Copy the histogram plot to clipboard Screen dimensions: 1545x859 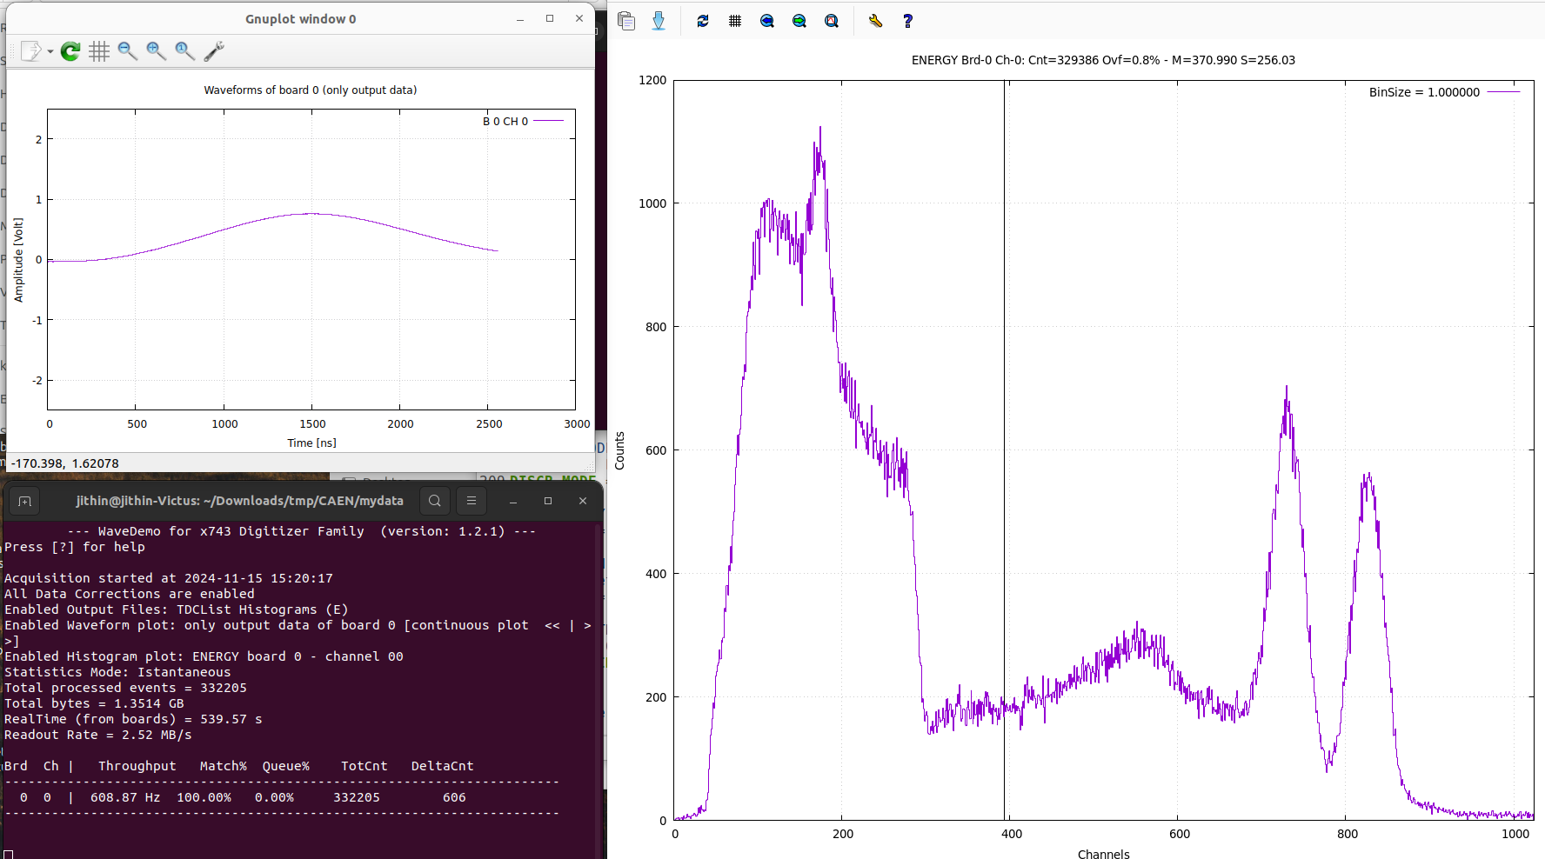point(626,21)
